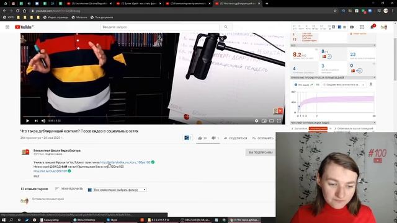Click the ВЫ ПОДПИСАНЫ subscribed button
397x223 pixels.
click(261, 152)
